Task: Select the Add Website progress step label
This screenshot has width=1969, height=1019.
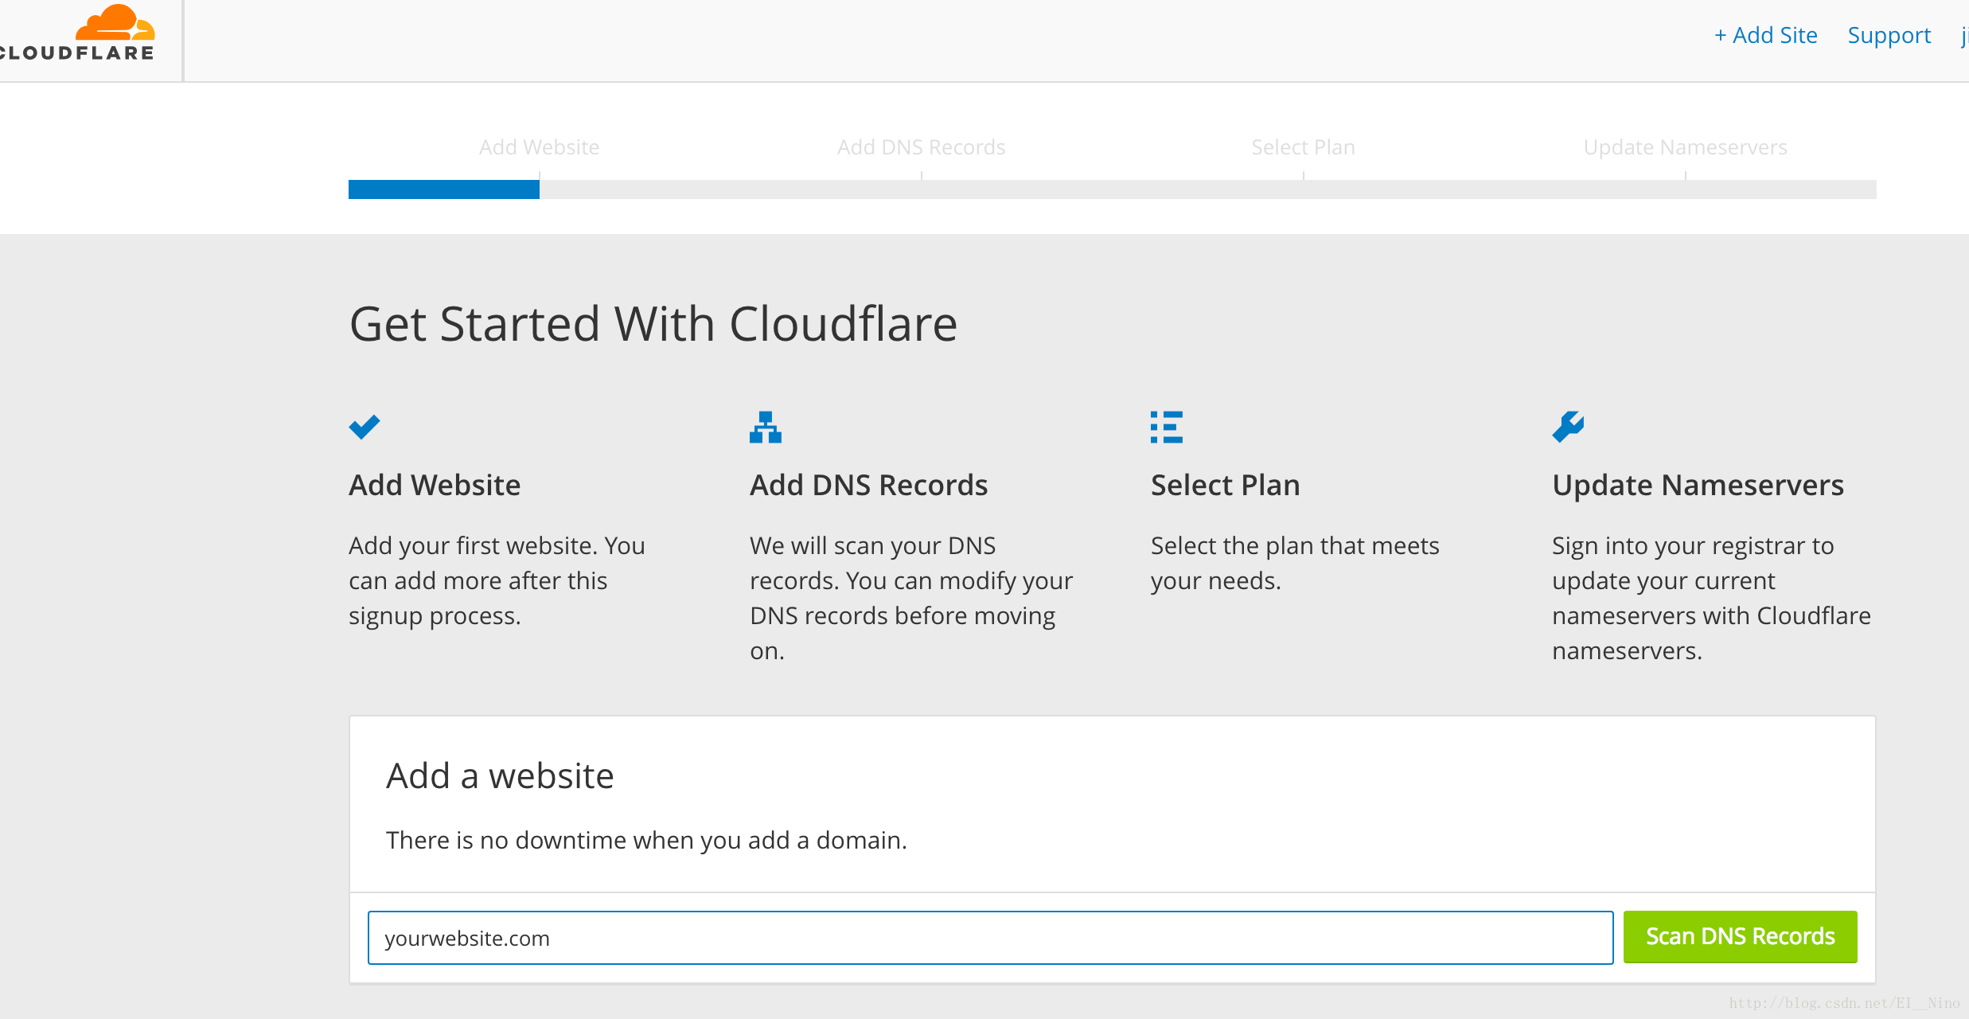Action: (539, 147)
